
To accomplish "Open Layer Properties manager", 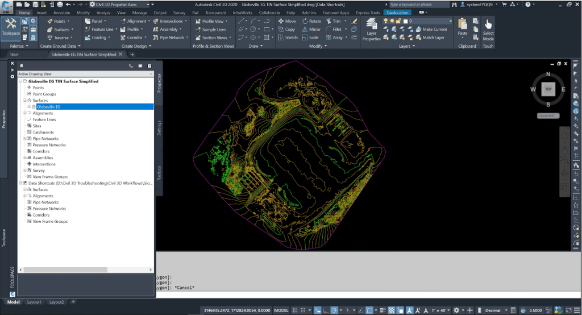I will (x=371, y=30).
